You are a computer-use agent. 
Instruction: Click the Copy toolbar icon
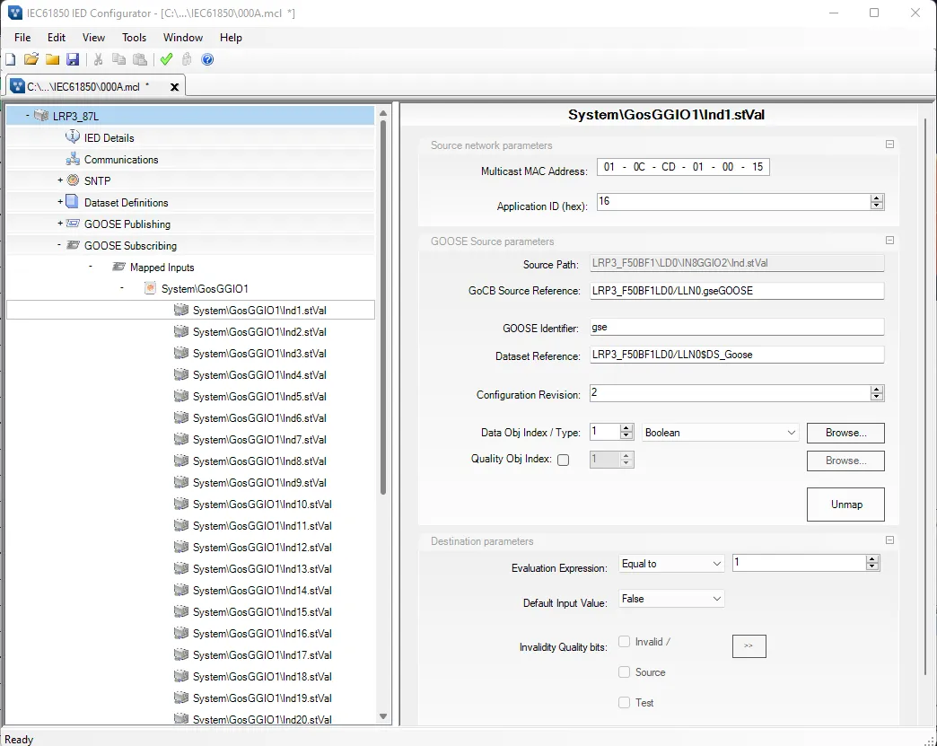coord(118,59)
